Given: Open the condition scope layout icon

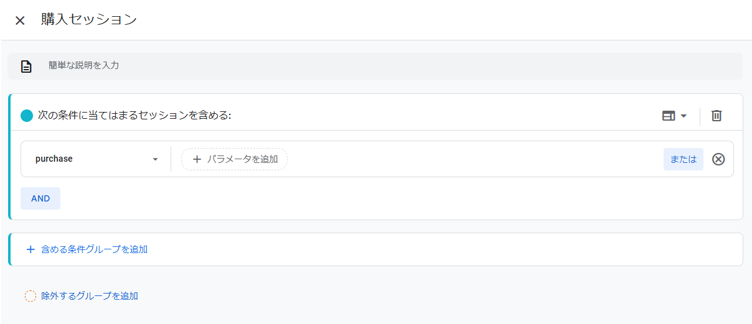Looking at the screenshot, I should (x=669, y=116).
